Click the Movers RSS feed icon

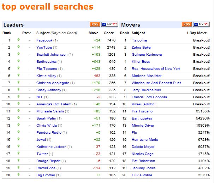(187, 24)
